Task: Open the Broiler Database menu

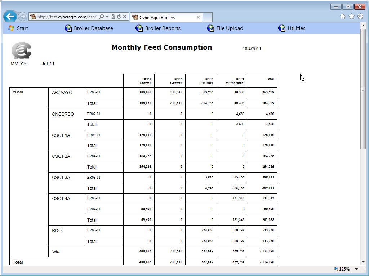Action: pyautogui.click(x=89, y=28)
